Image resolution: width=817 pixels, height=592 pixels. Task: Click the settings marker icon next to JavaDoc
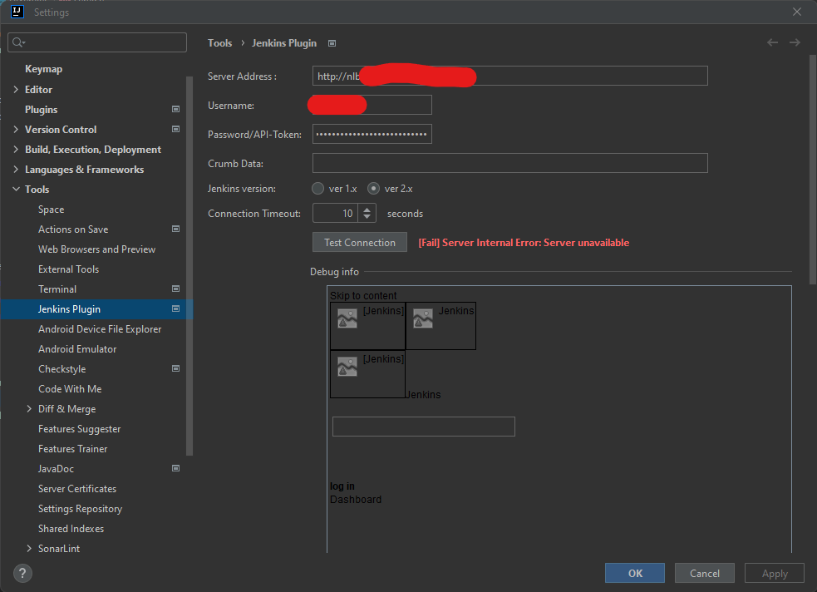pyautogui.click(x=175, y=468)
